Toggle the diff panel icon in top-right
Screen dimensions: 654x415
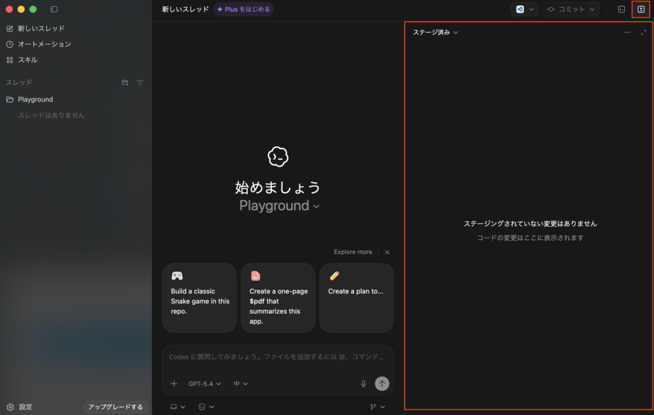click(641, 10)
